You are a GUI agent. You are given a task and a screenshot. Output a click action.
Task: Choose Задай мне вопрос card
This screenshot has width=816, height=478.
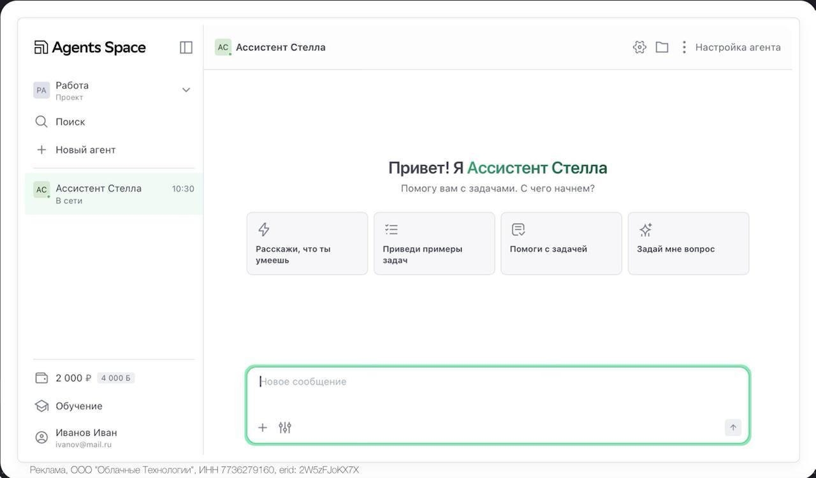pyautogui.click(x=688, y=243)
